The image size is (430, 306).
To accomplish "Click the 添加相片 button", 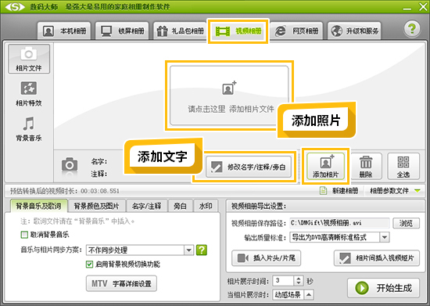I will [x=325, y=167].
